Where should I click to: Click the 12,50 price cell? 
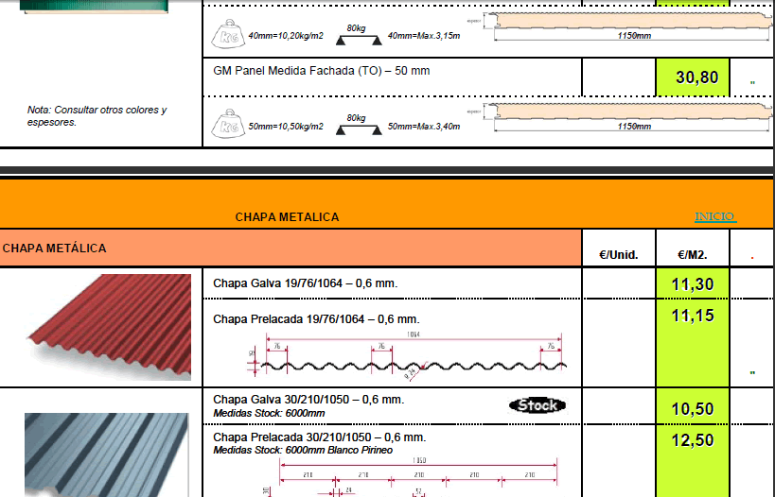[x=693, y=440]
